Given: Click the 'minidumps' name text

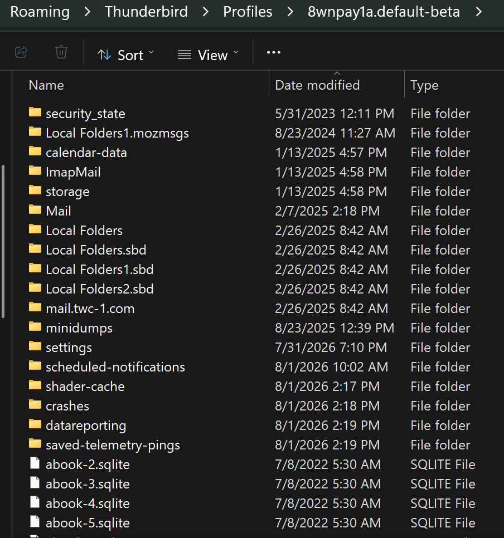Looking at the screenshot, I should (x=79, y=329).
